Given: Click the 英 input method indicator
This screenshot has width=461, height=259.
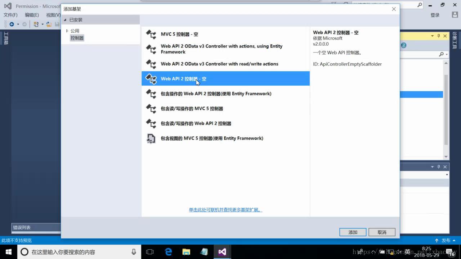Looking at the screenshot, I should point(407,252).
